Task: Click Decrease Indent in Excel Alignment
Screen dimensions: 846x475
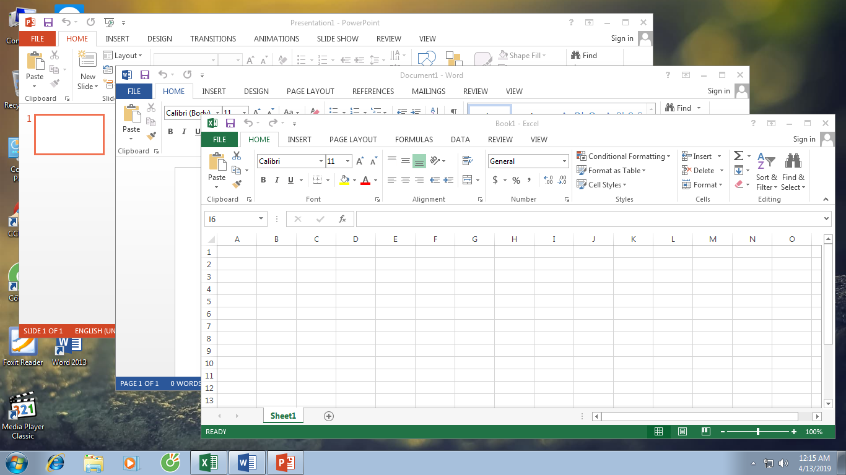Action: click(x=434, y=181)
